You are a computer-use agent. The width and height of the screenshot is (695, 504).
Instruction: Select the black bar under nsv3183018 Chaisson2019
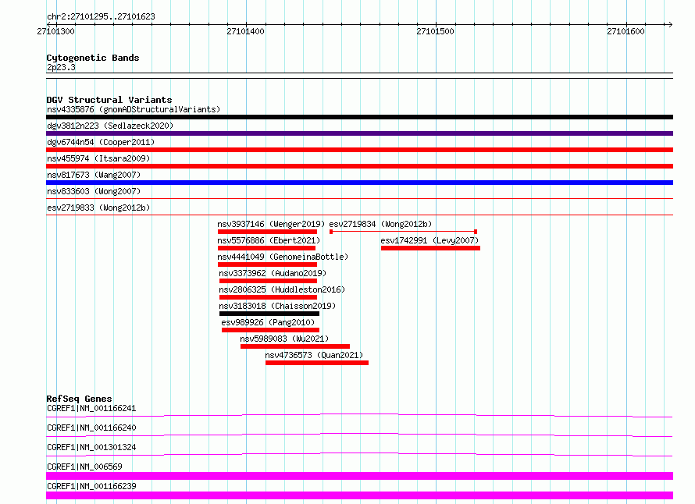269,314
